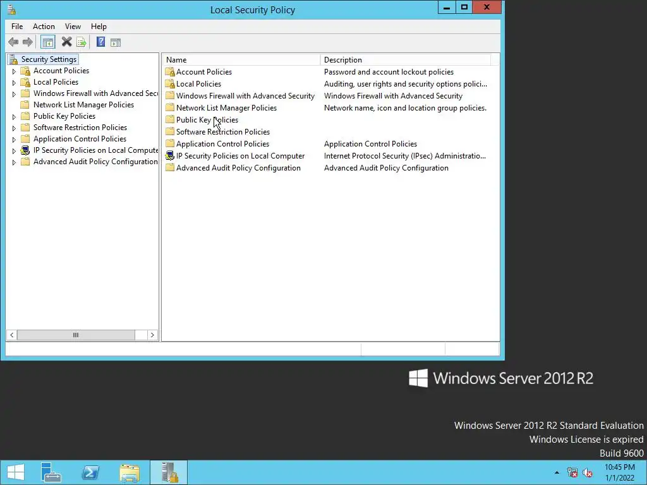Viewport: 647px width, 485px height.
Task: Expand Windows Firewall with Advanced Security node
Action: pyautogui.click(x=14, y=94)
